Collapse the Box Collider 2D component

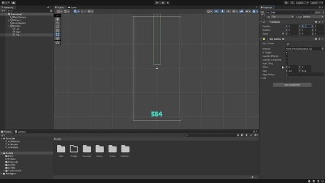point(261,39)
